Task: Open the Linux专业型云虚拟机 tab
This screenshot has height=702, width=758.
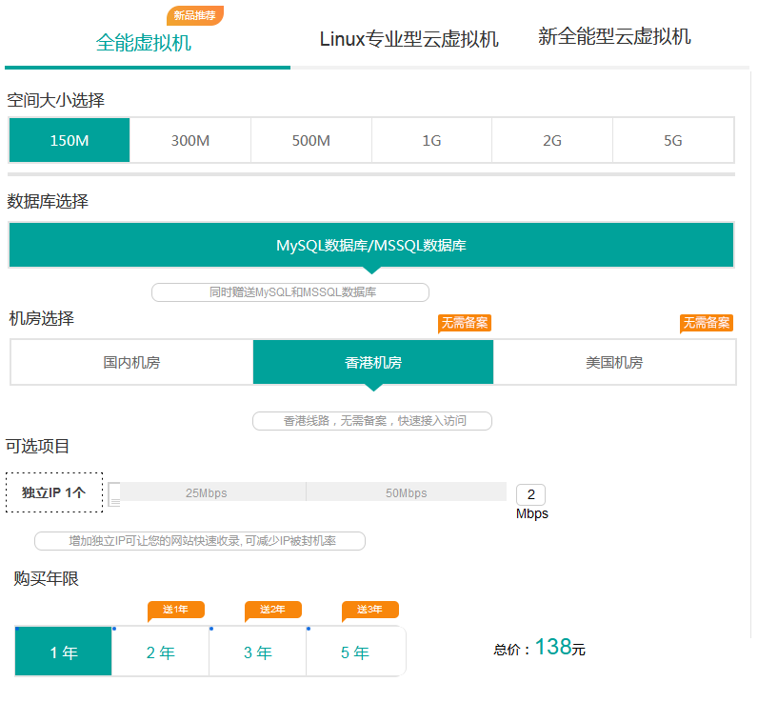Action: coord(409,39)
